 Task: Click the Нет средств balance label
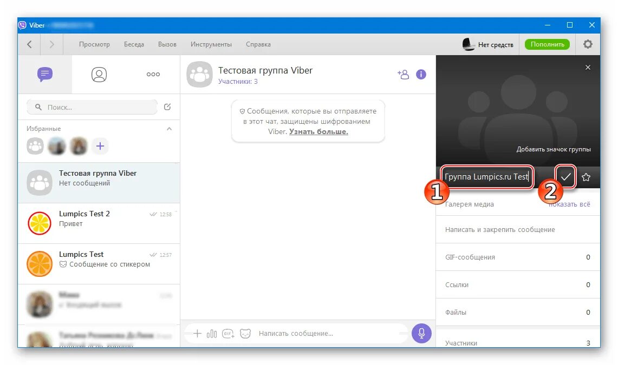point(496,45)
